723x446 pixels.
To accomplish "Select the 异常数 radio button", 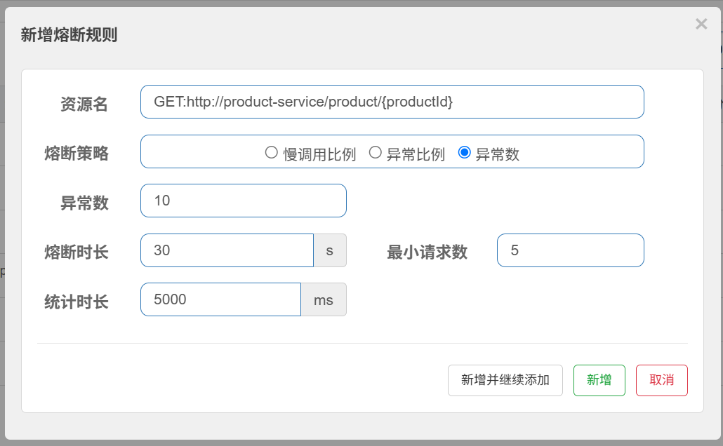I will 464,153.
